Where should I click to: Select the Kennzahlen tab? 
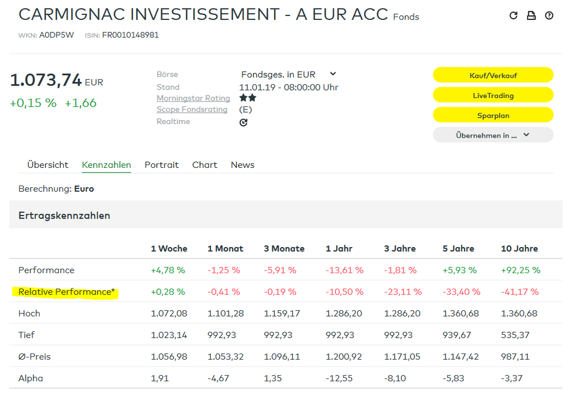106,165
